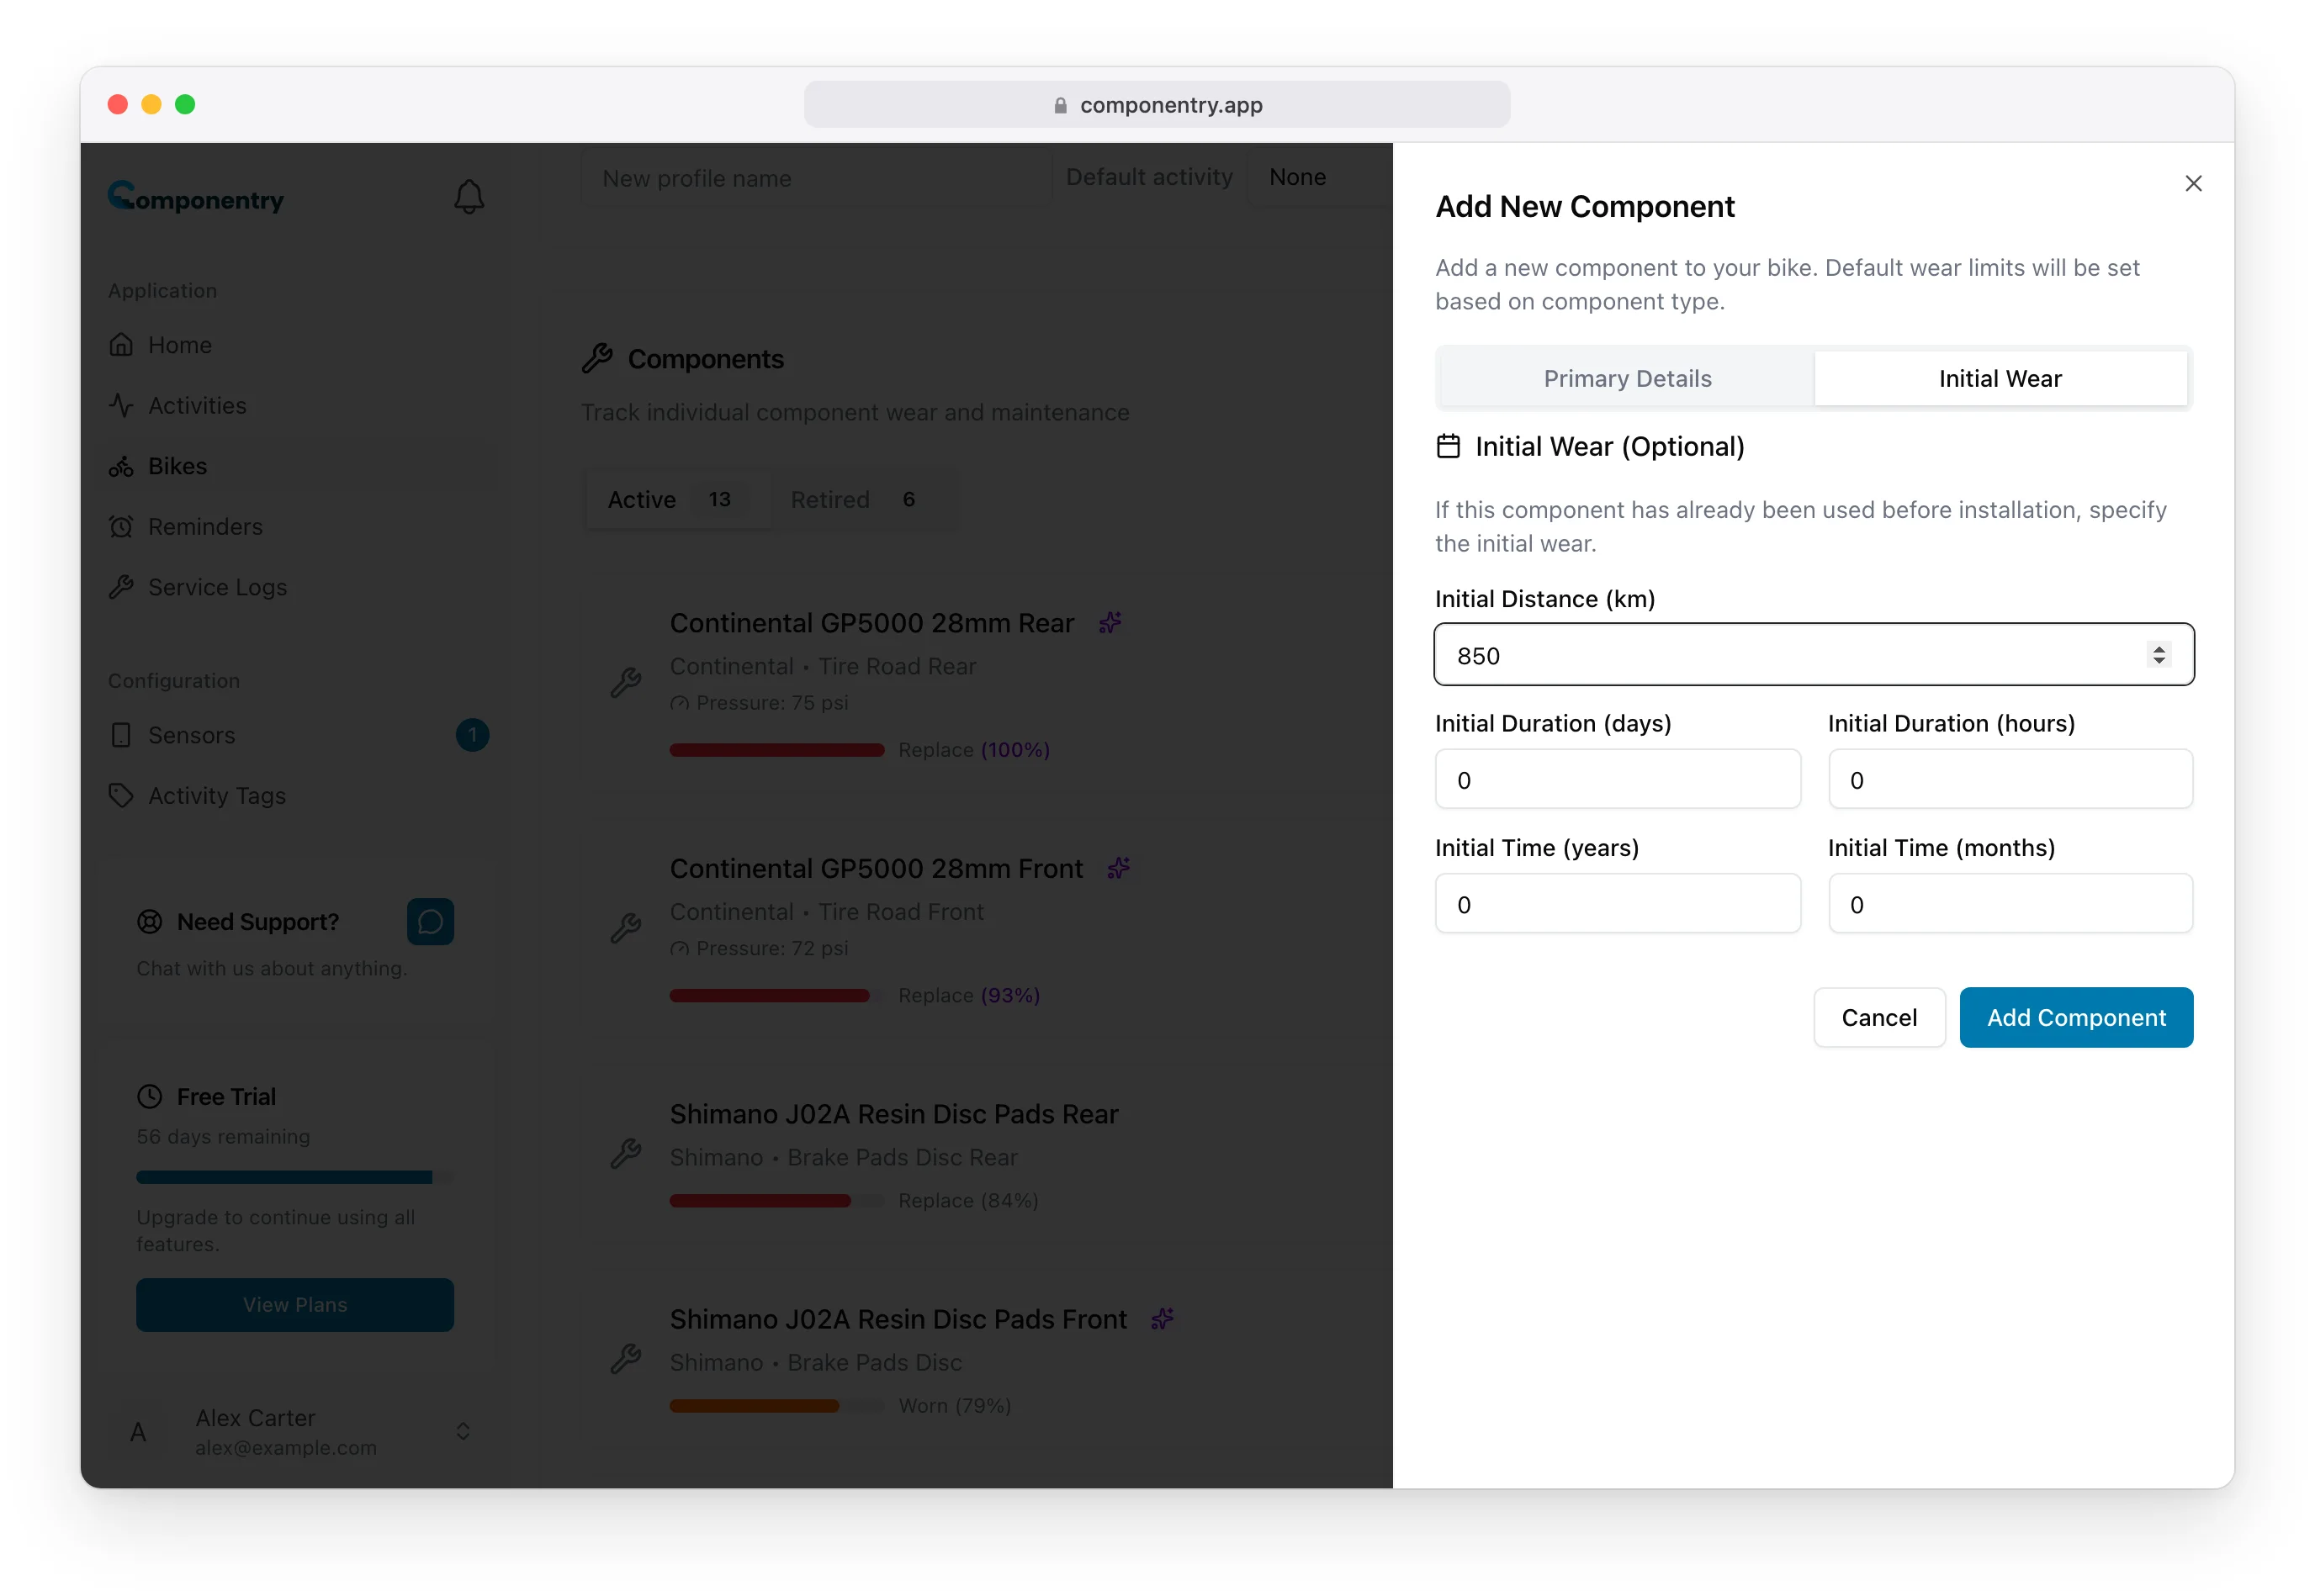Focus the Initial Duration (hours) field
Viewport: 2315px width, 1596px height.
click(x=2010, y=779)
